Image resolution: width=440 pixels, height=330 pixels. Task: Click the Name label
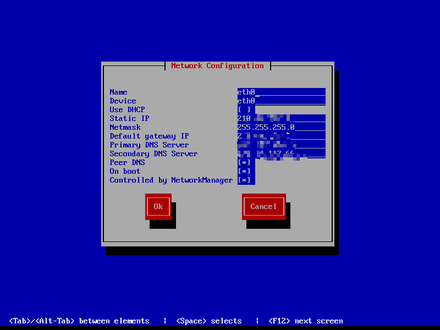pos(118,92)
